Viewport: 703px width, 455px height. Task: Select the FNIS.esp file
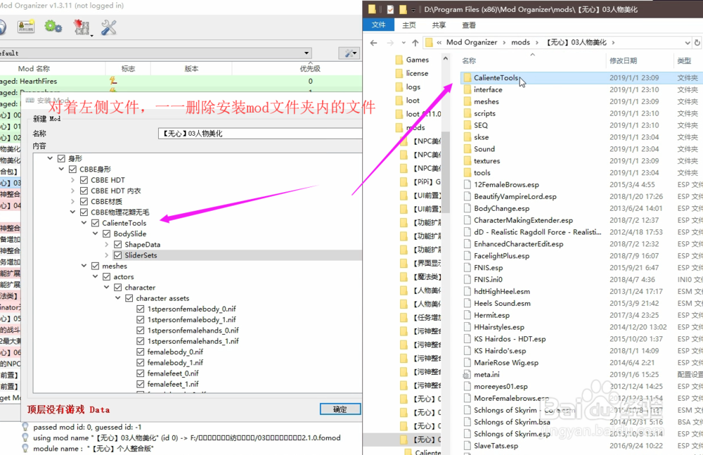click(x=489, y=267)
